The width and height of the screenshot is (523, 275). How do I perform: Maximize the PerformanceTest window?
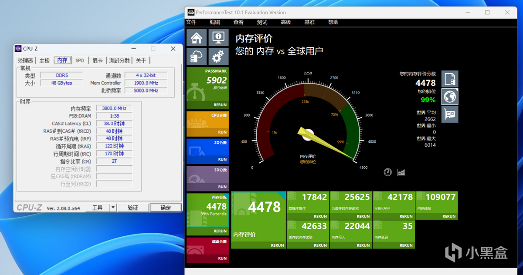[x=487, y=12]
